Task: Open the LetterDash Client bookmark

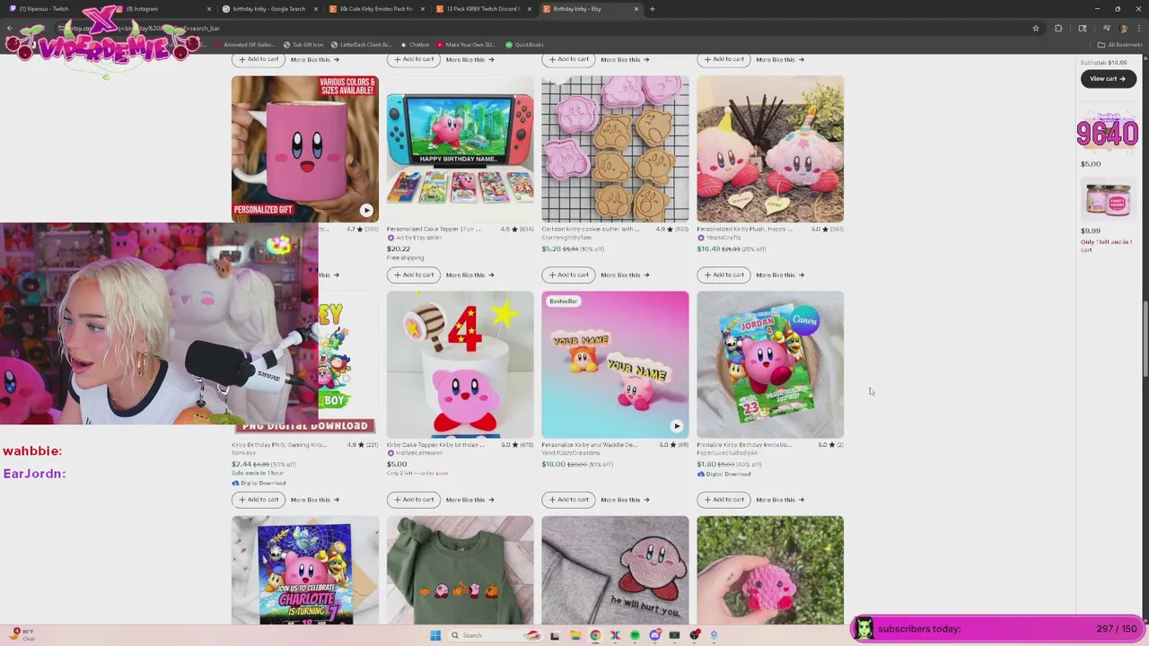Action: point(361,45)
